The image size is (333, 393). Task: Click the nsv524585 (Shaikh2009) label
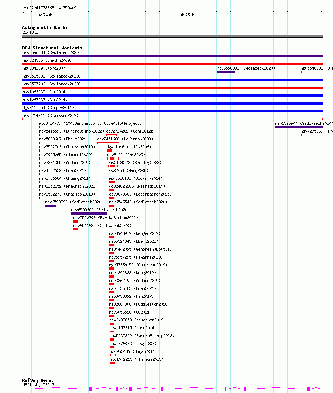pos(47,60)
